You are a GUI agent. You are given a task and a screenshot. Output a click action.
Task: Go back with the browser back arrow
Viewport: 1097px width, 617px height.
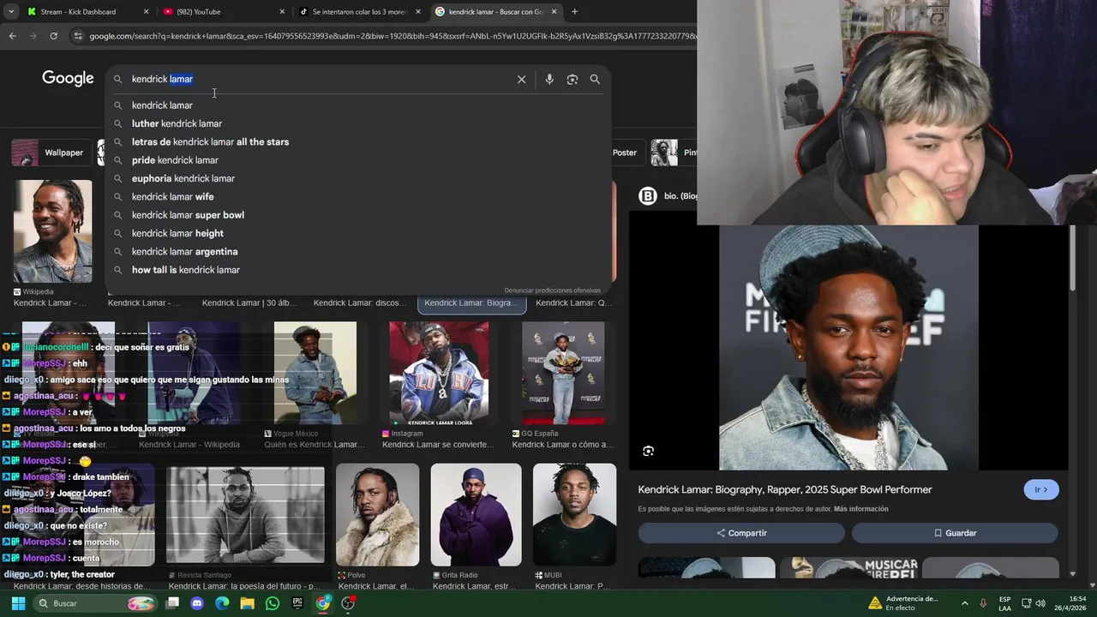point(12,36)
